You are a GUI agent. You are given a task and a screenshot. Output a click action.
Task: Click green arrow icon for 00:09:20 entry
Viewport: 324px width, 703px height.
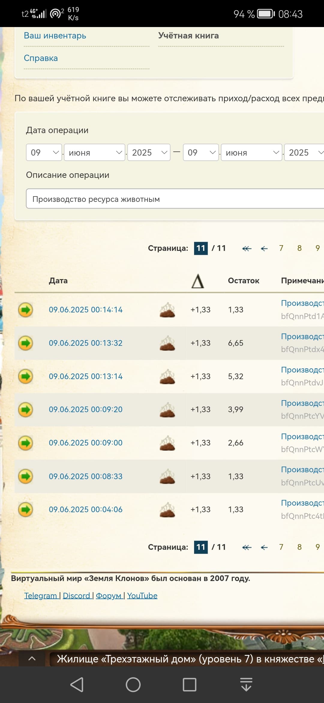click(25, 409)
